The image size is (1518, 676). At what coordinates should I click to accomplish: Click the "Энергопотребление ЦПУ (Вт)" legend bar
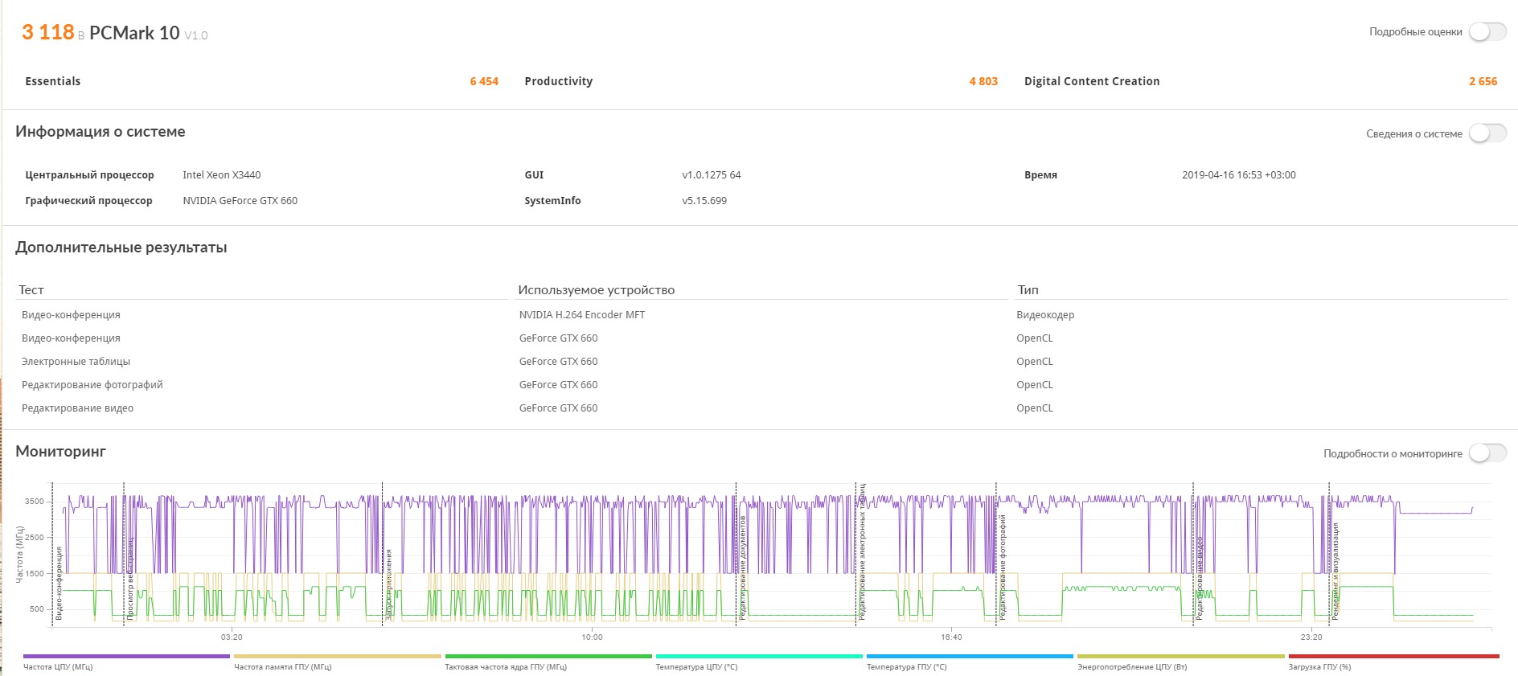point(1180,657)
